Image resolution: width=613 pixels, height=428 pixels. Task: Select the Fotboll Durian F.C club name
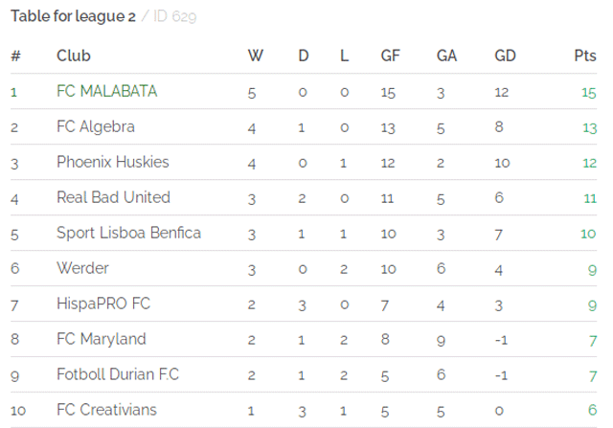click(118, 374)
